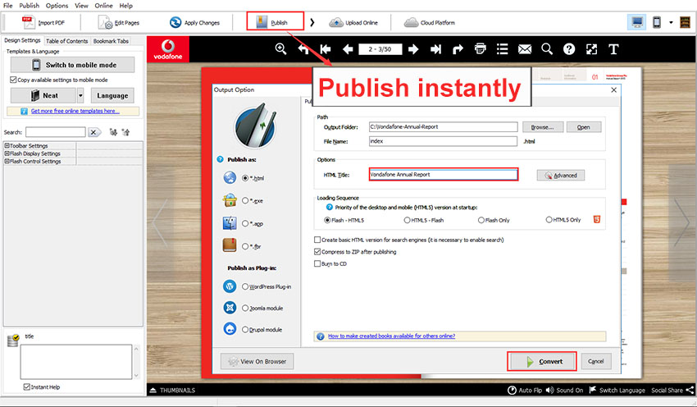Open Get more free online templates link
The height and width of the screenshot is (407, 697).
75,111
